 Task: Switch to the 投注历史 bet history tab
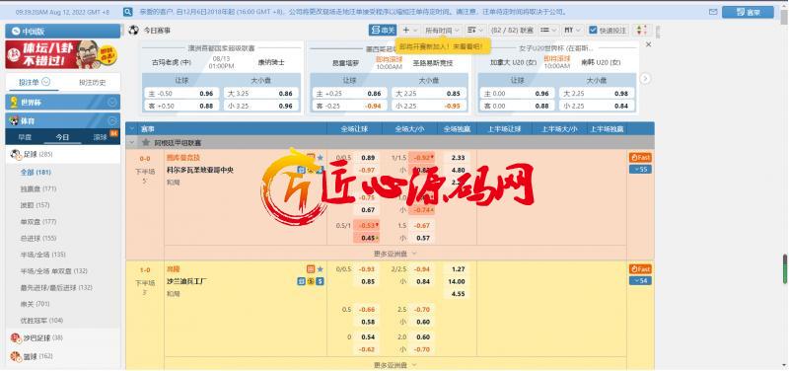(x=92, y=83)
